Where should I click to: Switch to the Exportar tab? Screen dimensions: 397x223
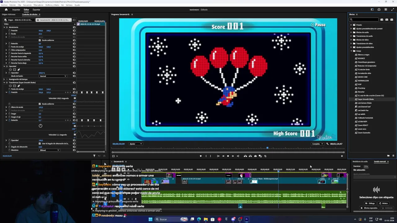(x=36, y=10)
